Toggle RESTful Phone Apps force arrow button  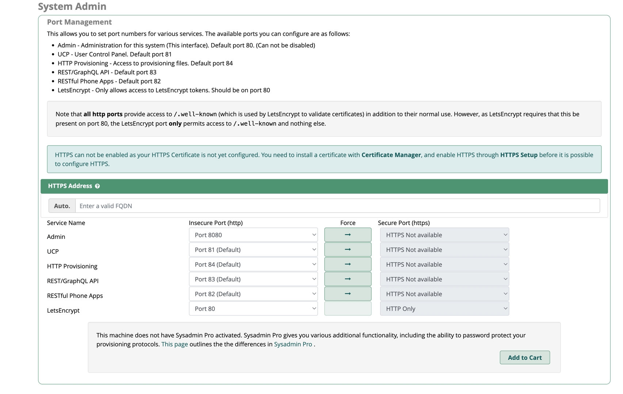(x=348, y=294)
